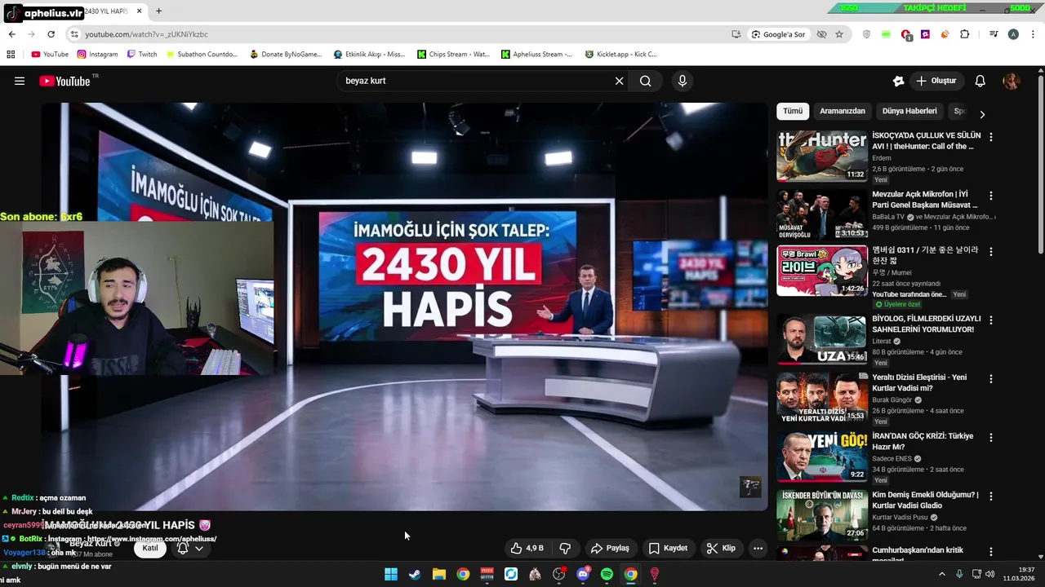Open Spotify from the taskbar
This screenshot has width=1045, height=587.
click(607, 574)
